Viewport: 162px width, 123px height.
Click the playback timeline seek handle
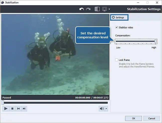3,103
